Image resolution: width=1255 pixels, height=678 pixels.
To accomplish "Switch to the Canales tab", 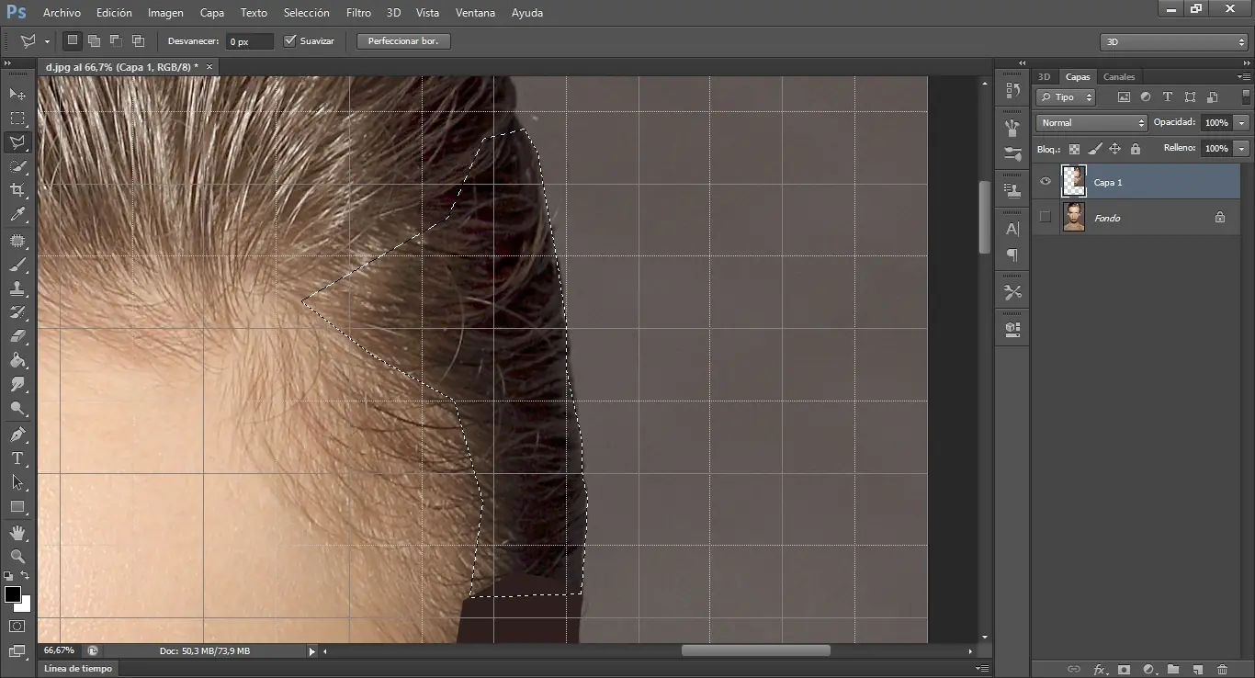I will (x=1119, y=77).
